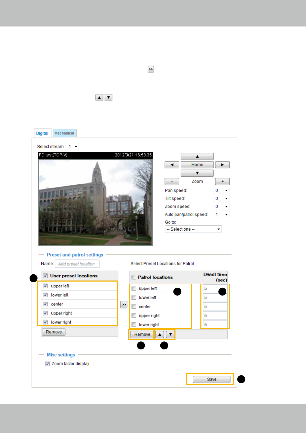Check upper right patrol location checkbox

click(134, 315)
